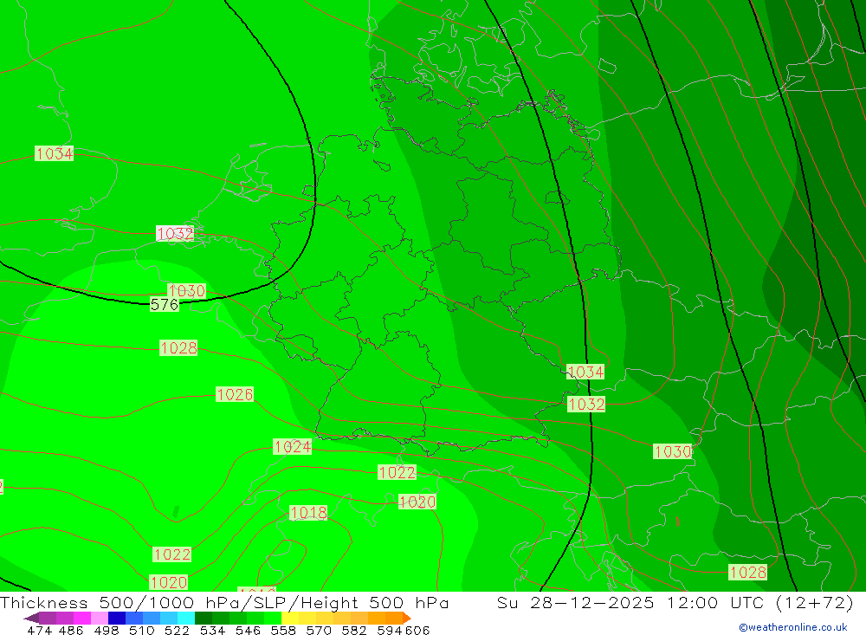This screenshot has width=866, height=635.
Task: Click the 1024 isobar label
Action: [292, 446]
